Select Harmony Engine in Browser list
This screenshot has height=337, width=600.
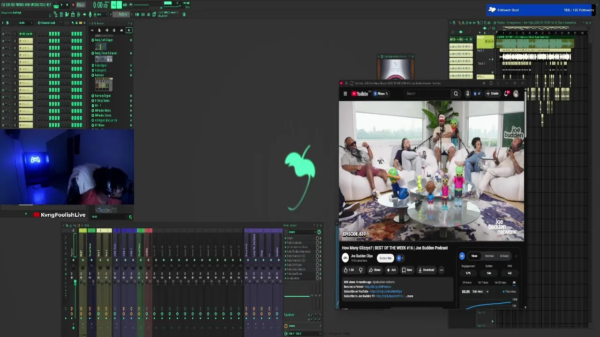(103, 95)
